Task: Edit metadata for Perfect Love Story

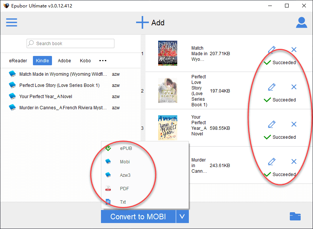Action: [272, 87]
